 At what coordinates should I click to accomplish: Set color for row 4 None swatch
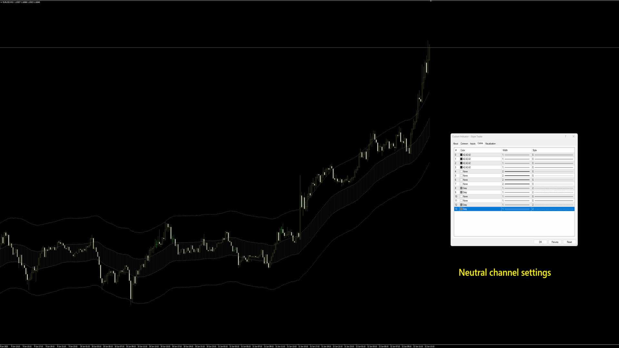point(461,172)
